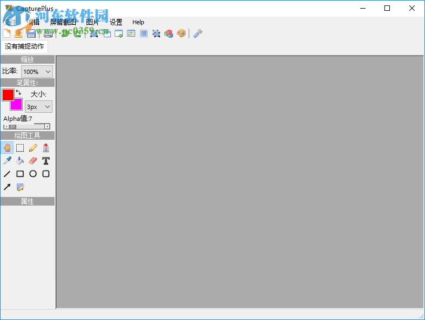
Task: Select the Rounded rectangle tool
Action: coord(46,174)
